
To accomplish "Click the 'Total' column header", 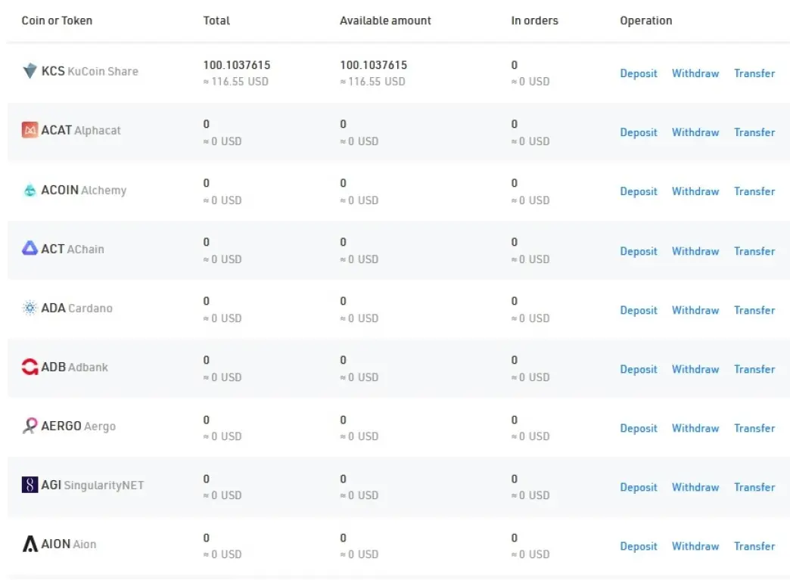I will tap(216, 20).
